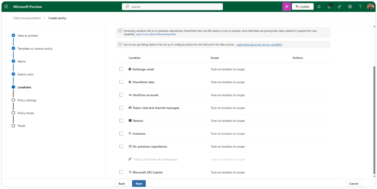Click Exchange email's 'Turn on location to scope'

228,69
